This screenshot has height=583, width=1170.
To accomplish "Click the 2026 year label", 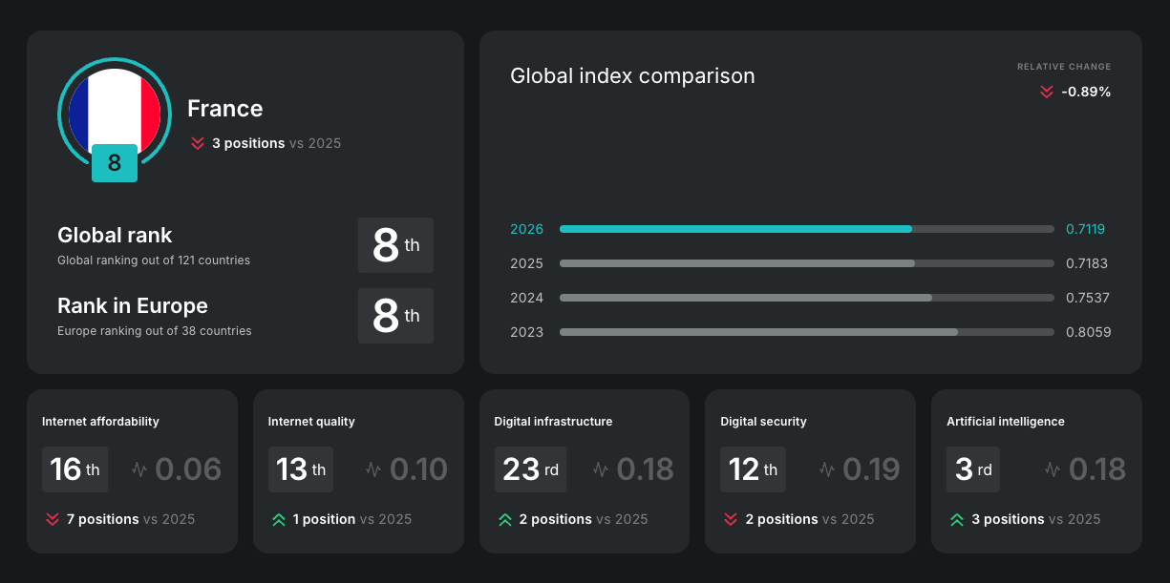I will coord(527,229).
